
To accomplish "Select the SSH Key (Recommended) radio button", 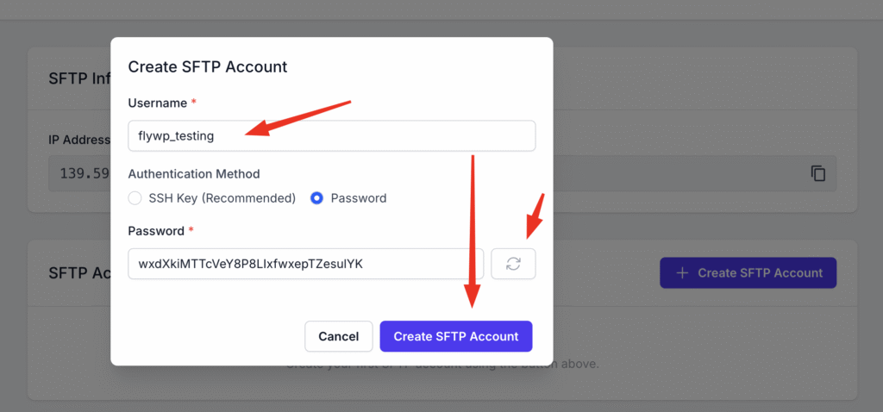I will [135, 198].
